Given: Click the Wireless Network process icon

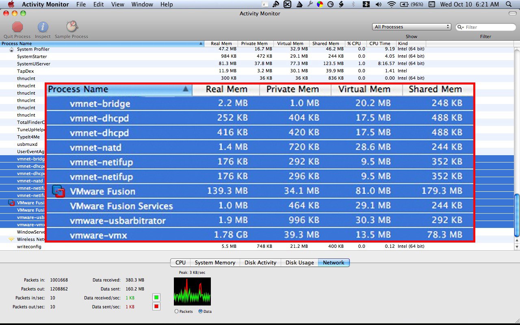Looking at the screenshot, I should [x=11, y=239].
